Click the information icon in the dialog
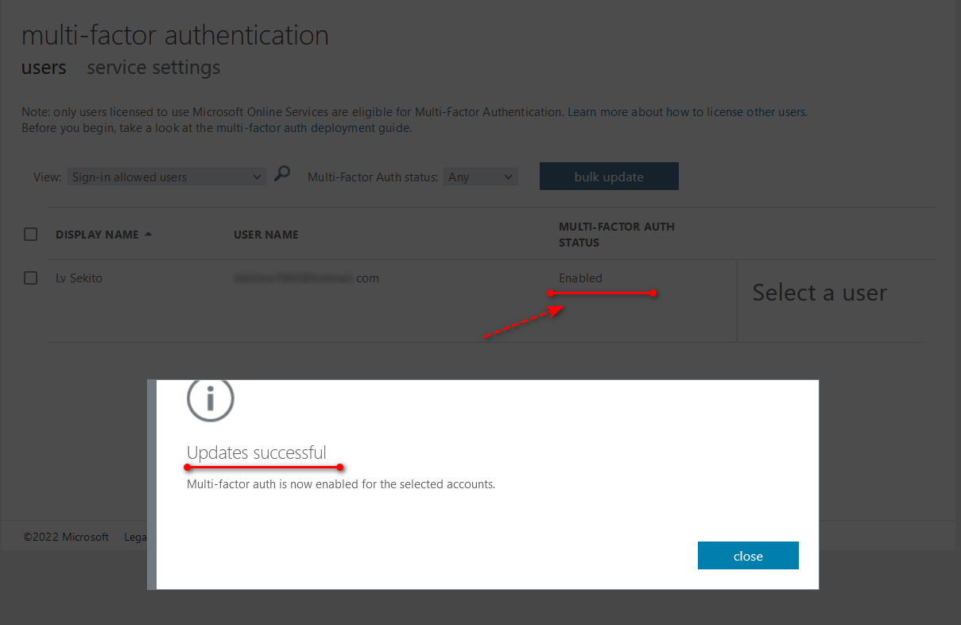The image size is (961, 625). [x=210, y=399]
